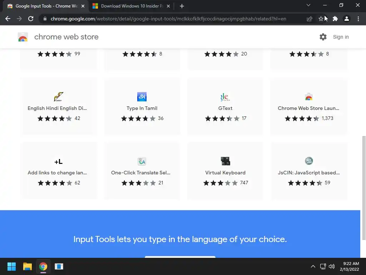
Task: Open Chrome's three-dot menu
Action: pos(358,19)
